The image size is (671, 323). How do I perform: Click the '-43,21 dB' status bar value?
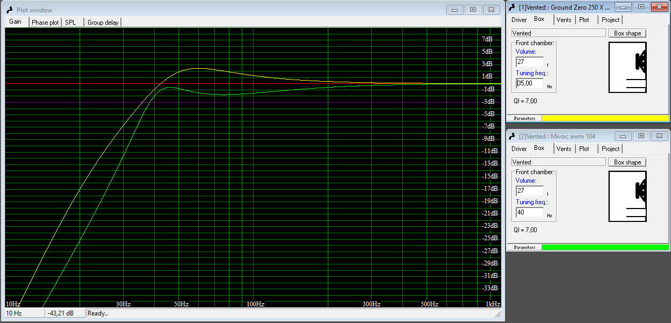pos(65,313)
